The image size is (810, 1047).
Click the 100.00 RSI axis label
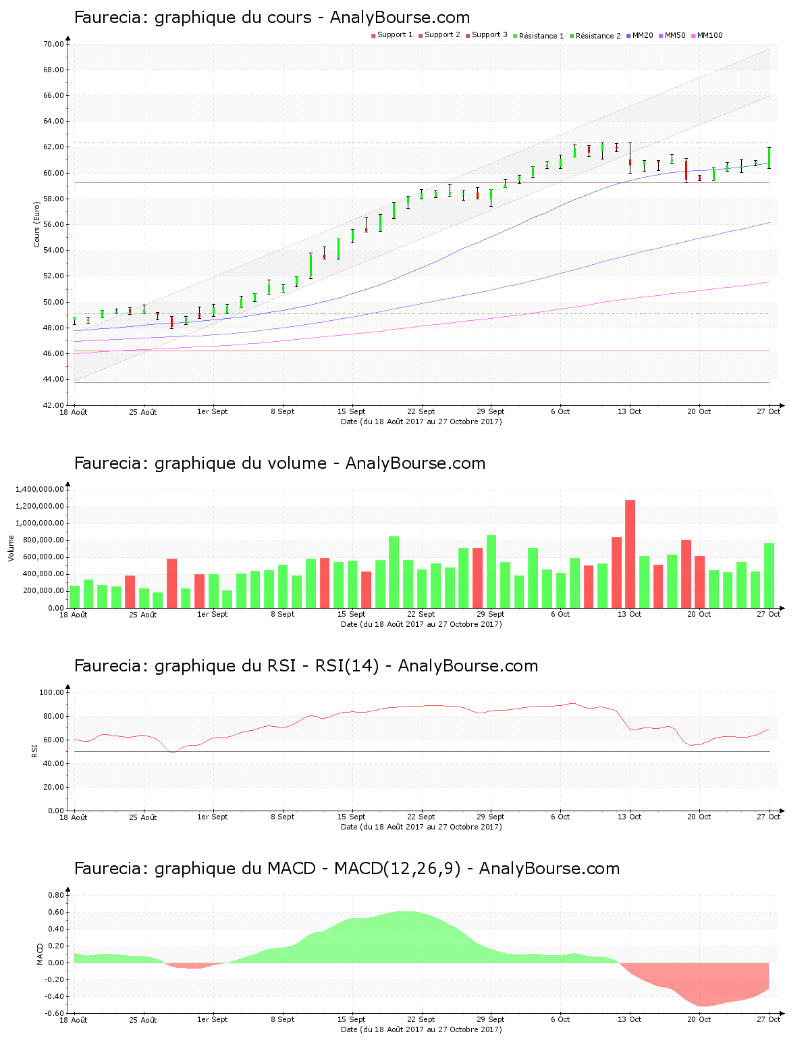tap(51, 692)
